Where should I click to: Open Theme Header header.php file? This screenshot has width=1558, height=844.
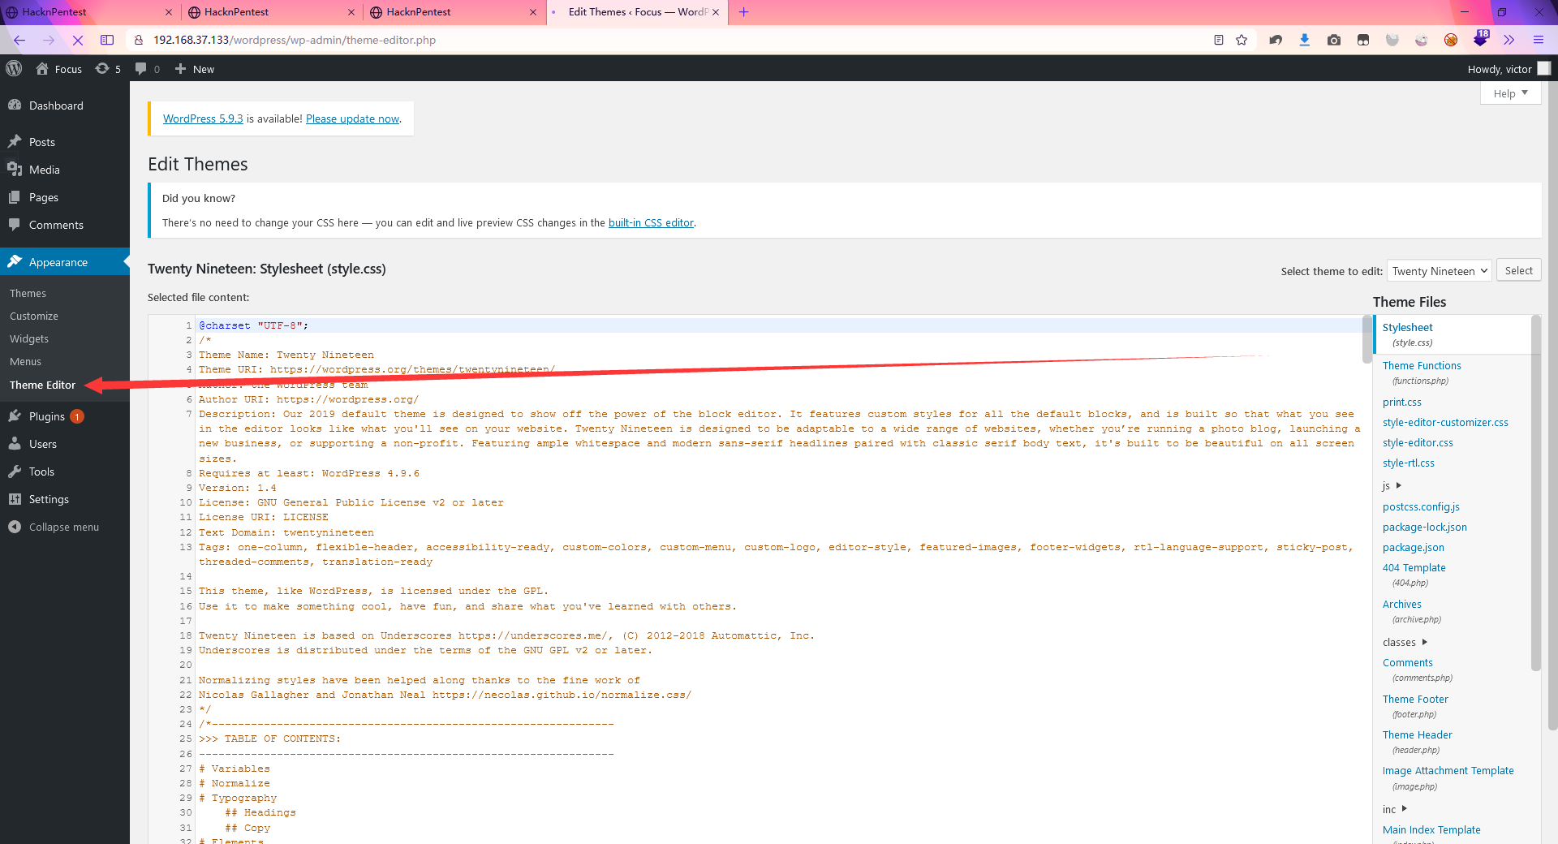tap(1417, 742)
